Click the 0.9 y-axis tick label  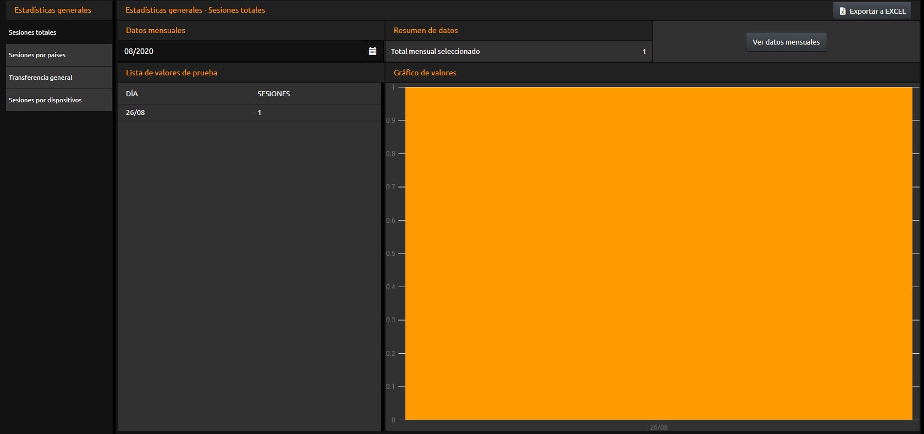pos(391,120)
